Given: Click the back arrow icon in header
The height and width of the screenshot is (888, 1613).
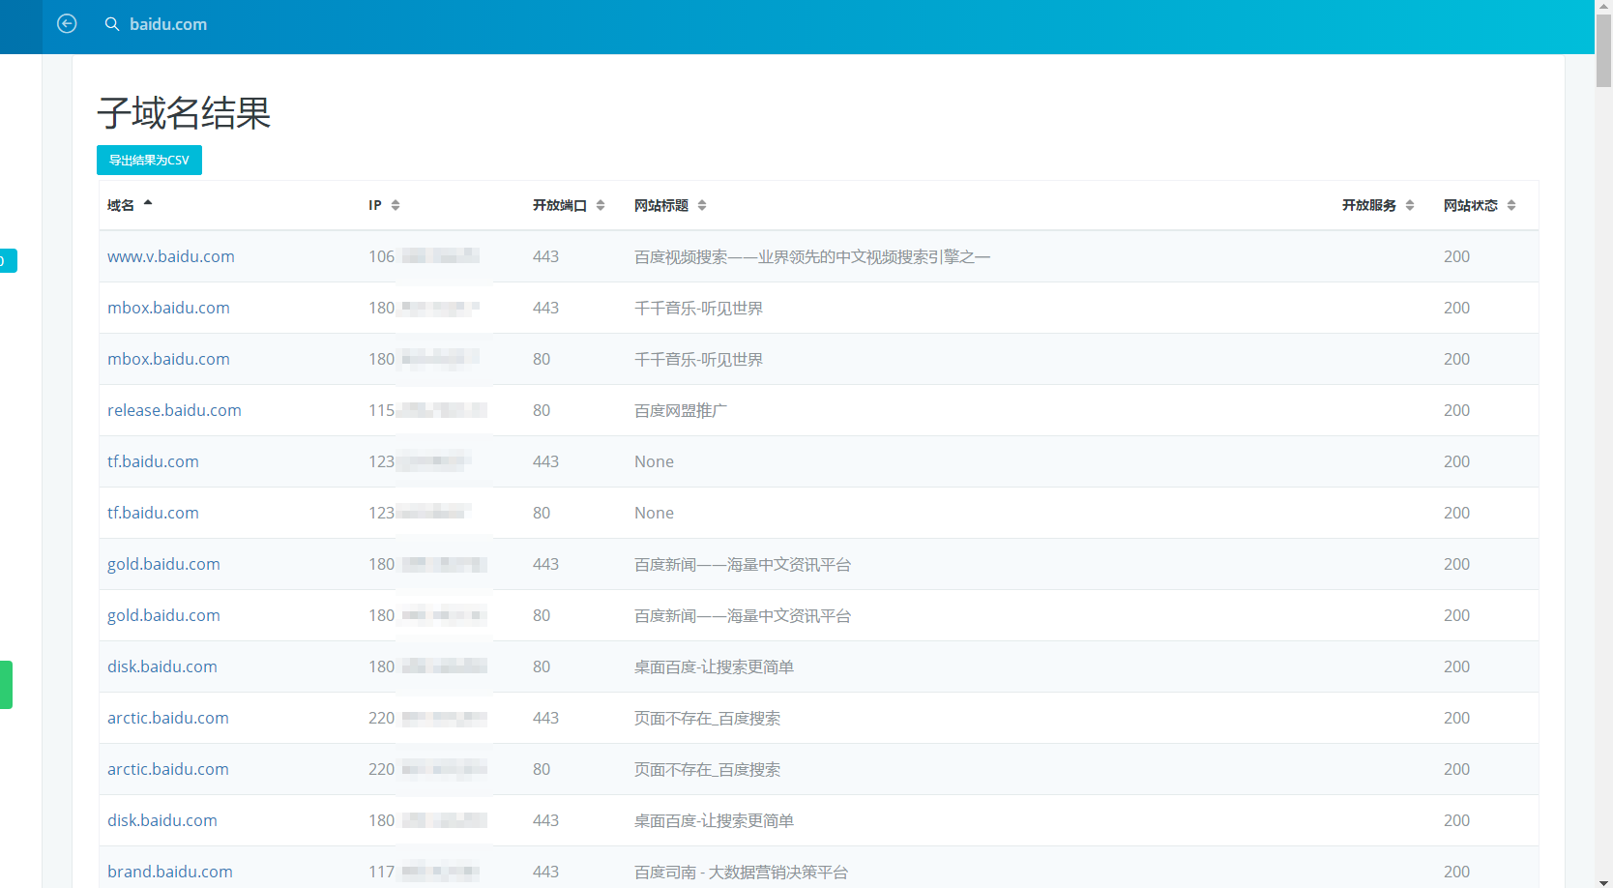Looking at the screenshot, I should (67, 24).
